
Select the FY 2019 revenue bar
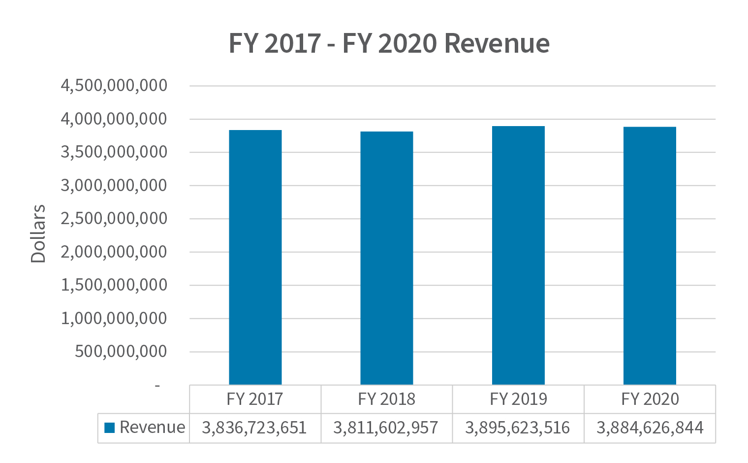(x=518, y=256)
